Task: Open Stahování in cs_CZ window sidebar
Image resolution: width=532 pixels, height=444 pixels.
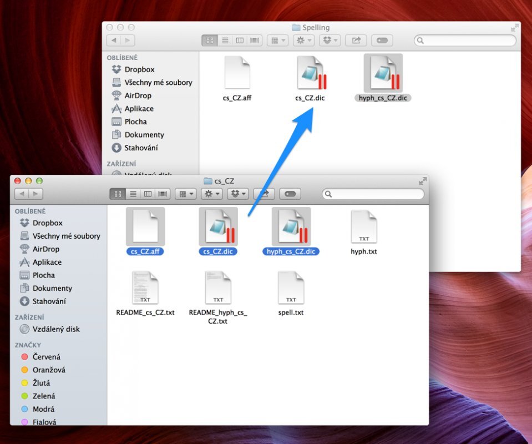Action: (49, 301)
